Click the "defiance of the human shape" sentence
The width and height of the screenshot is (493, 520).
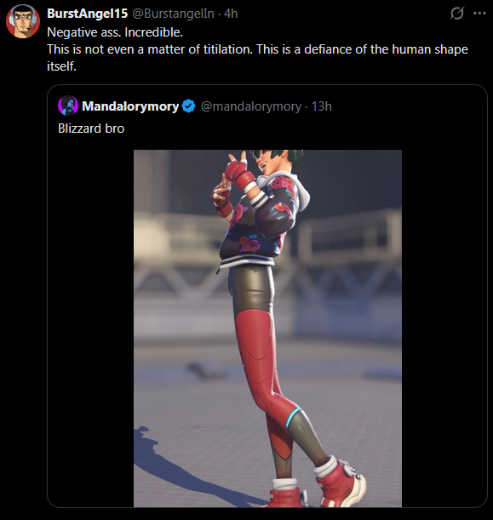click(x=387, y=49)
